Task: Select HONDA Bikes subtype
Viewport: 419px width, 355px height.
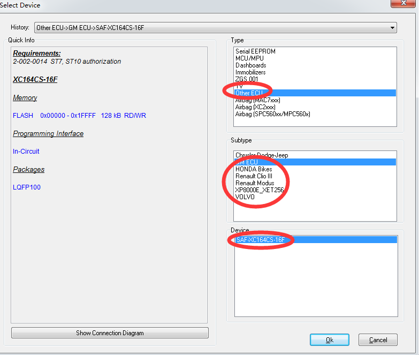Action: [254, 169]
